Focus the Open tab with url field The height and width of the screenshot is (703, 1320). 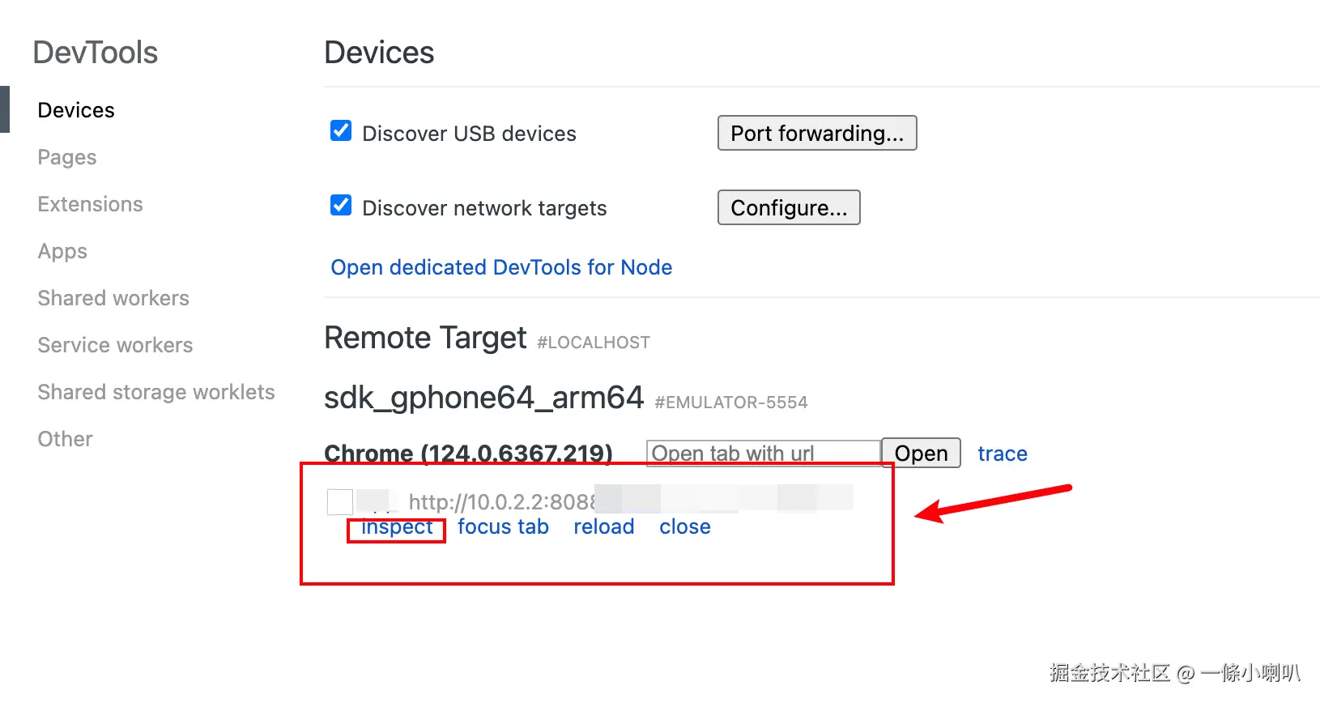pos(763,453)
